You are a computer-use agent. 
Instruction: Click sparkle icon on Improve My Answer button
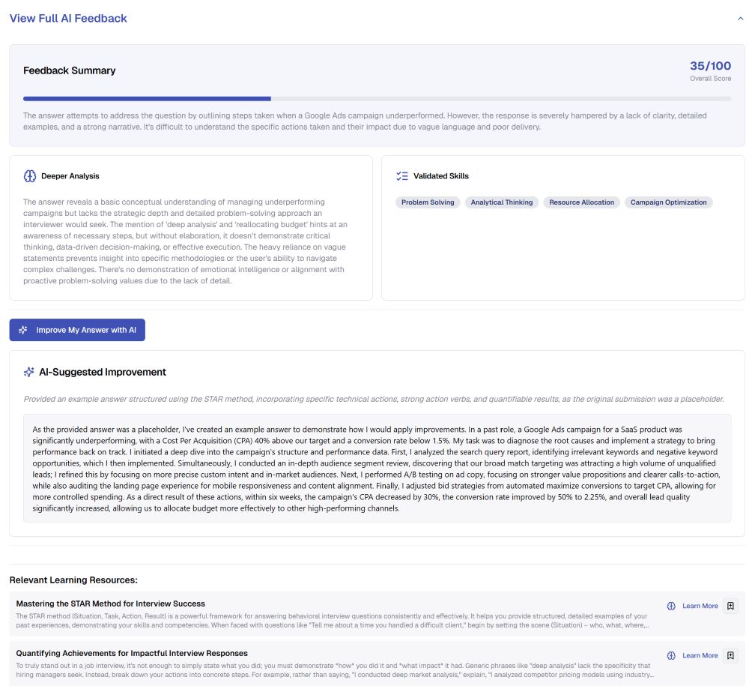click(x=23, y=330)
